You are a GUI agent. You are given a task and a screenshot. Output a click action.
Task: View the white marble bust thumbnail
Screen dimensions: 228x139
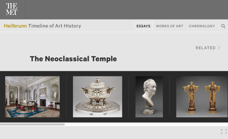tap(149, 97)
